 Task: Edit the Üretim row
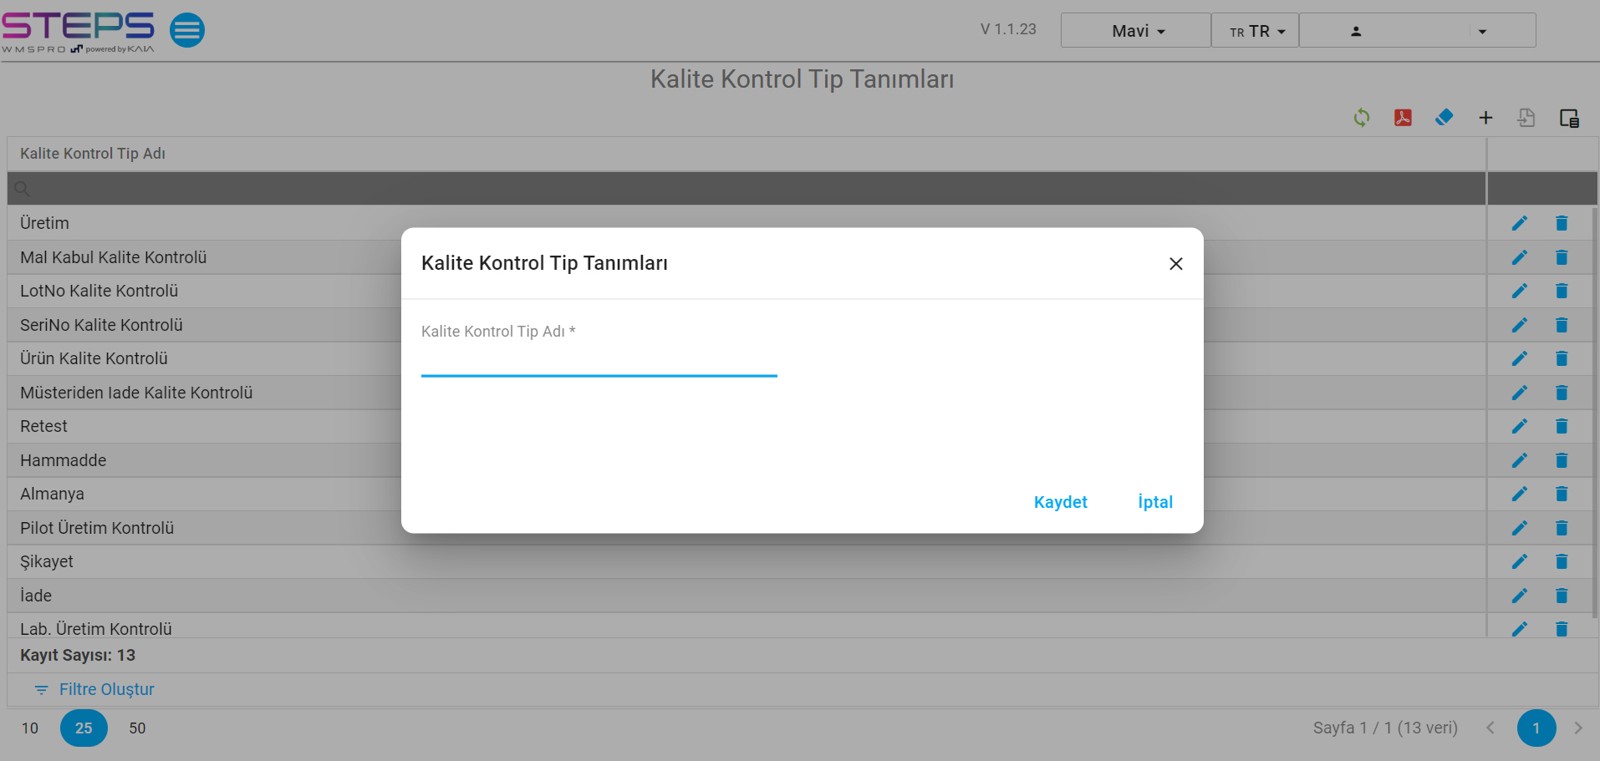click(x=1520, y=223)
